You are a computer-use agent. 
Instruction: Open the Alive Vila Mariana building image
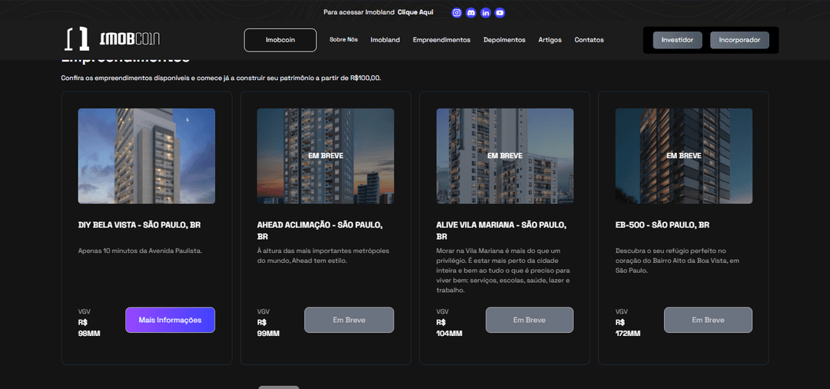[505, 156]
